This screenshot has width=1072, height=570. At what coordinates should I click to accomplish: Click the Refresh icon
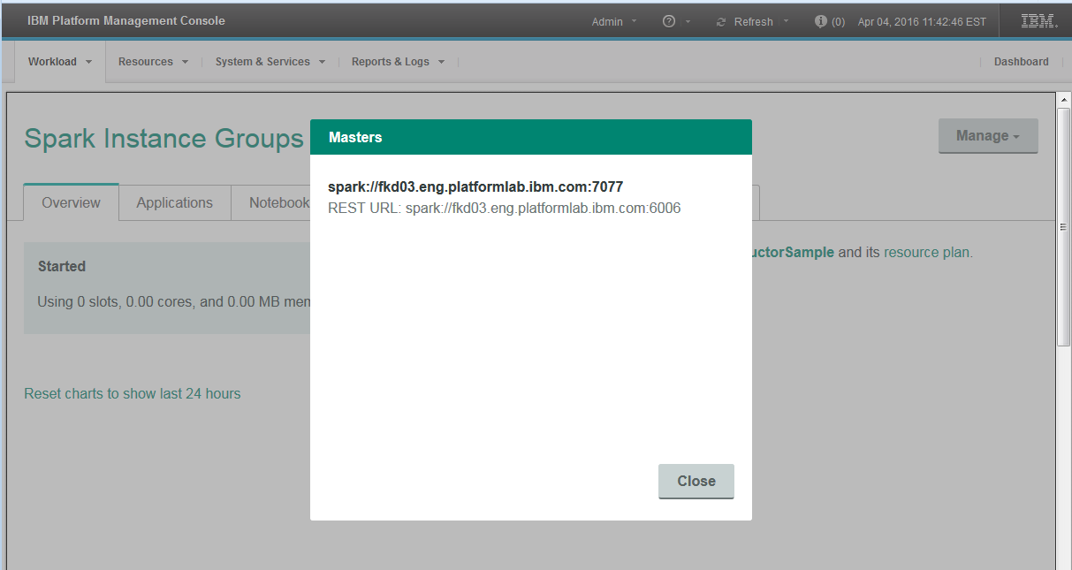point(721,21)
